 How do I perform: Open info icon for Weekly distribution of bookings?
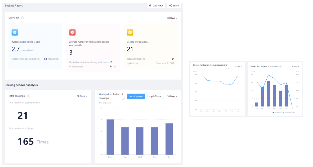123,98
